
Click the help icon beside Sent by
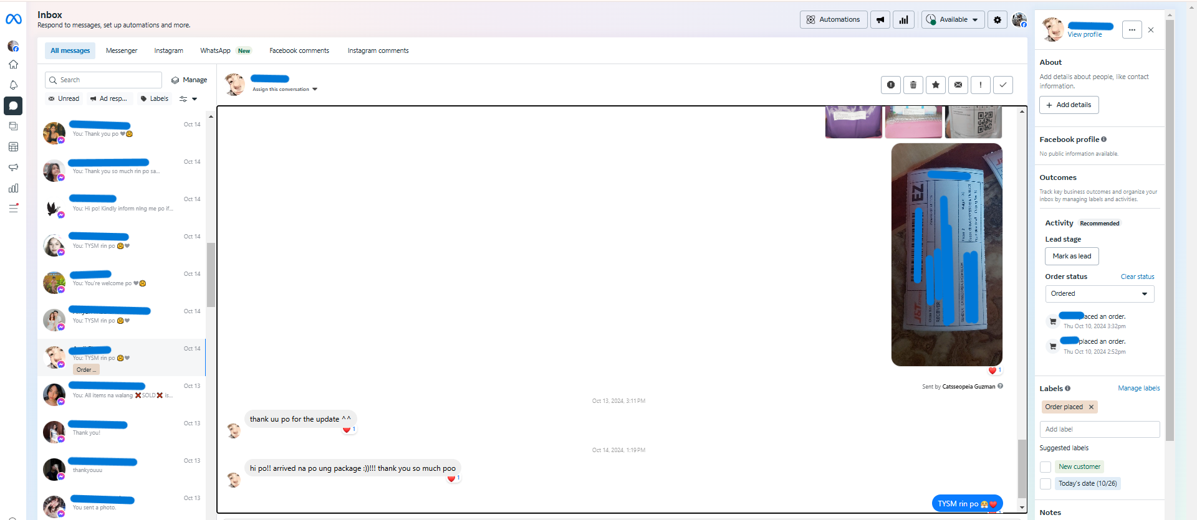pos(1001,386)
